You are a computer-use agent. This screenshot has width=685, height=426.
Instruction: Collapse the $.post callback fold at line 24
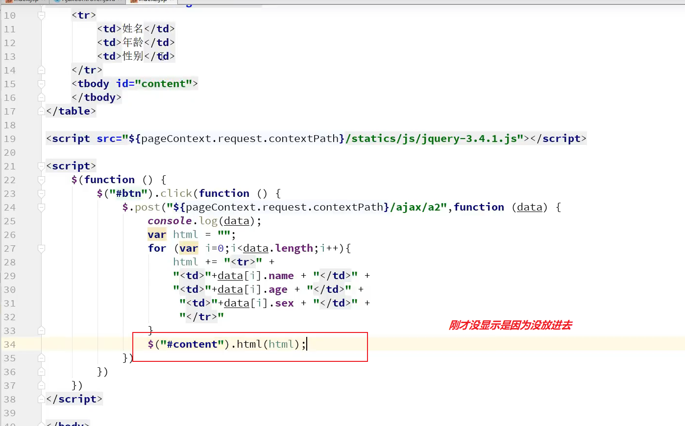point(41,207)
